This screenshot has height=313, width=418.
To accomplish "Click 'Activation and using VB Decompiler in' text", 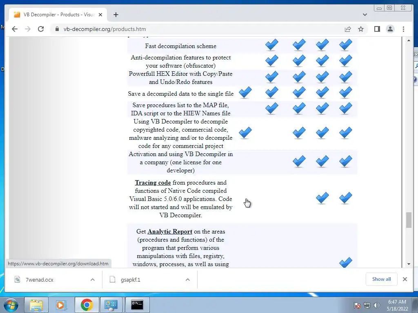I will click(x=180, y=154).
